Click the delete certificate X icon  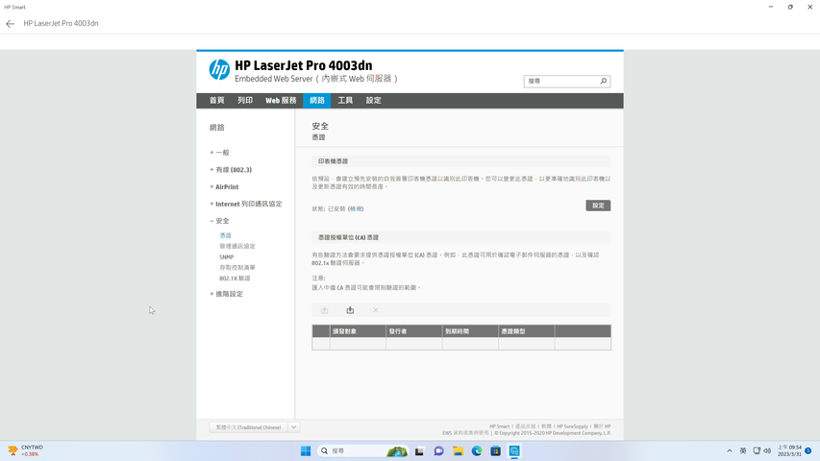pos(376,310)
